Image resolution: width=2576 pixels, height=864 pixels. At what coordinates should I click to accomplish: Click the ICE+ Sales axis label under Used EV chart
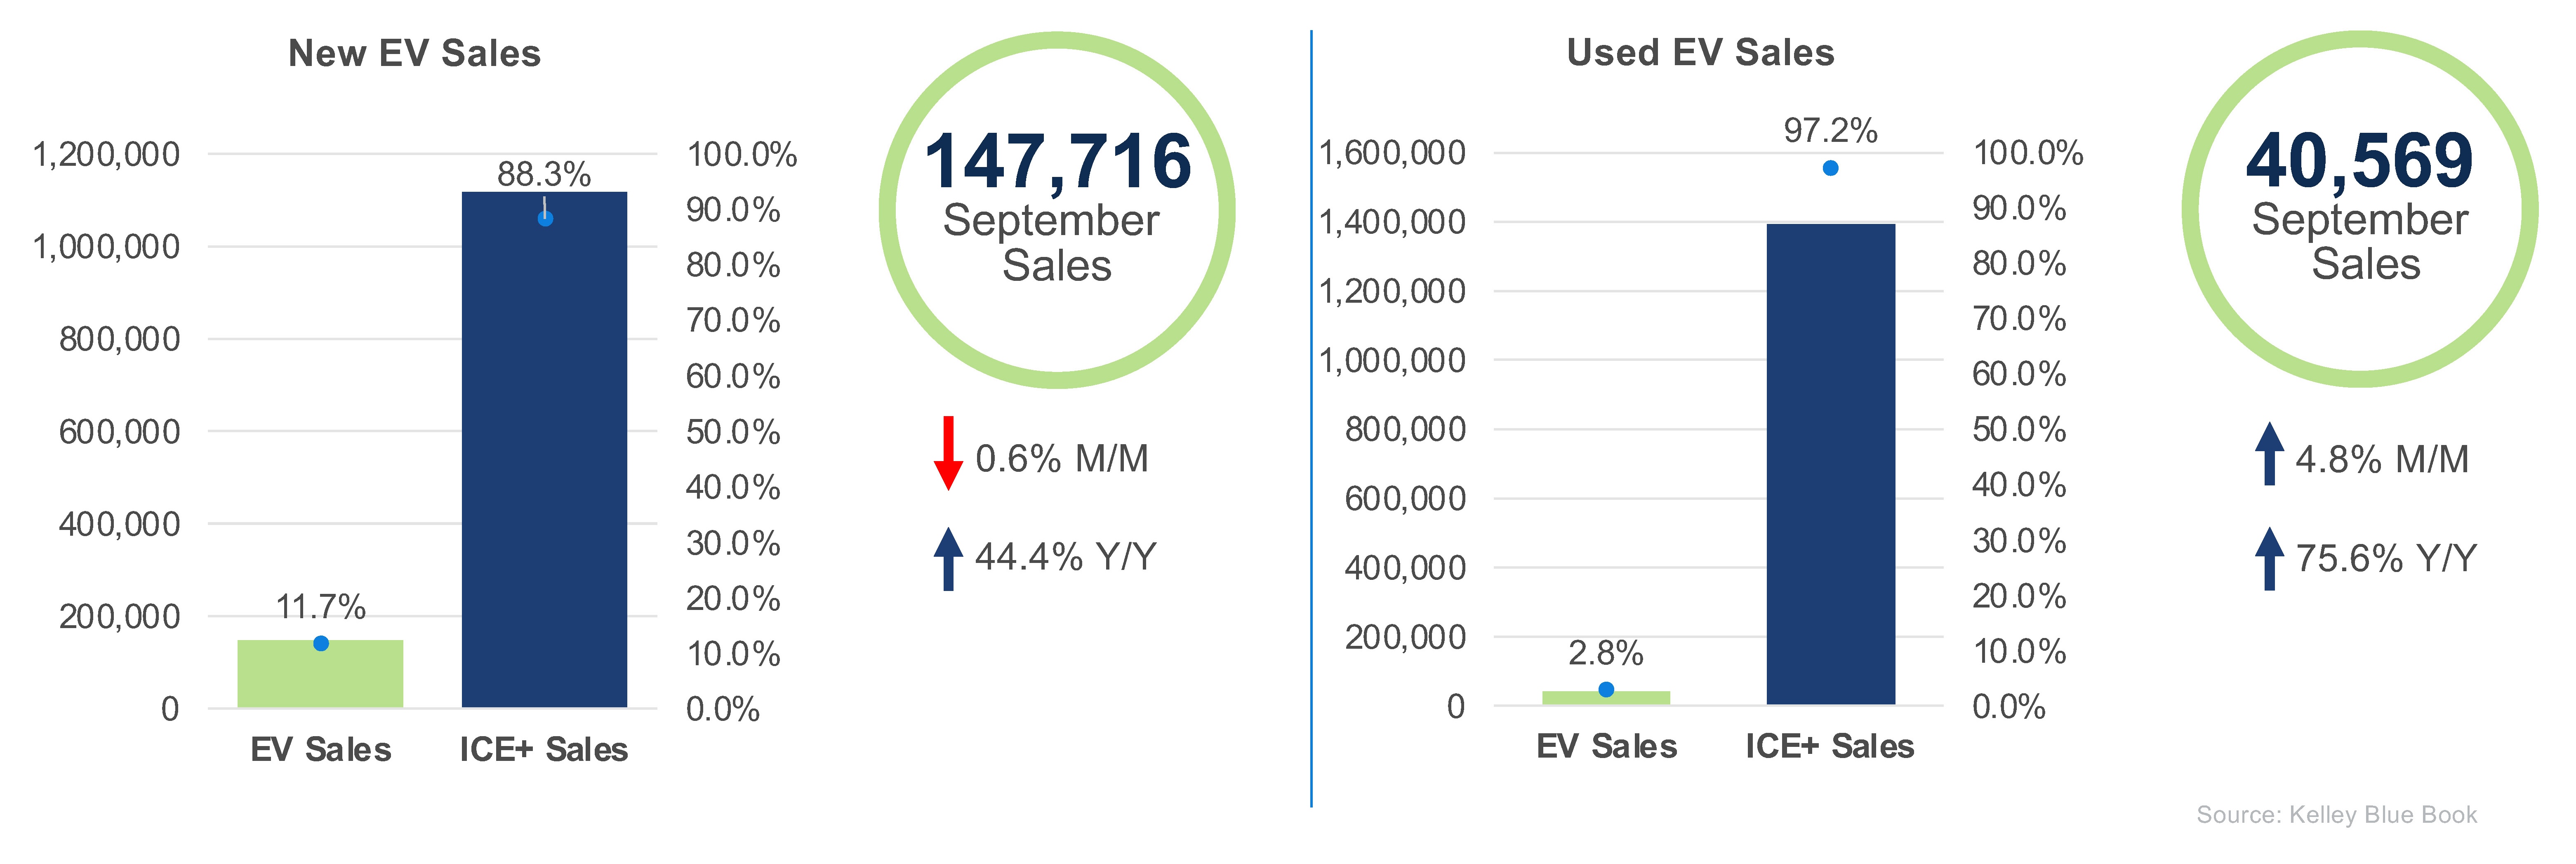coord(1829,746)
